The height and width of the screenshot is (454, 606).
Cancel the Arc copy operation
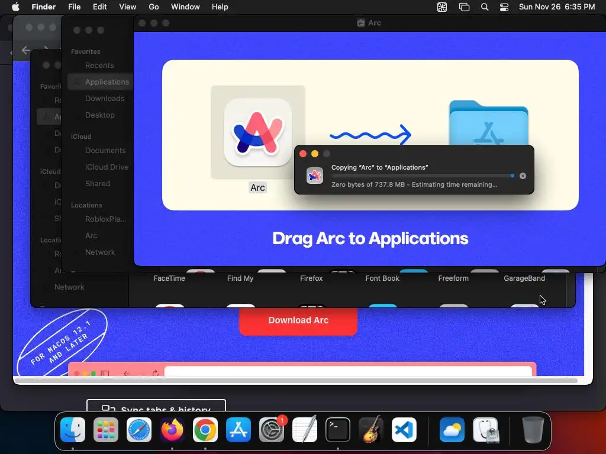coord(523,176)
